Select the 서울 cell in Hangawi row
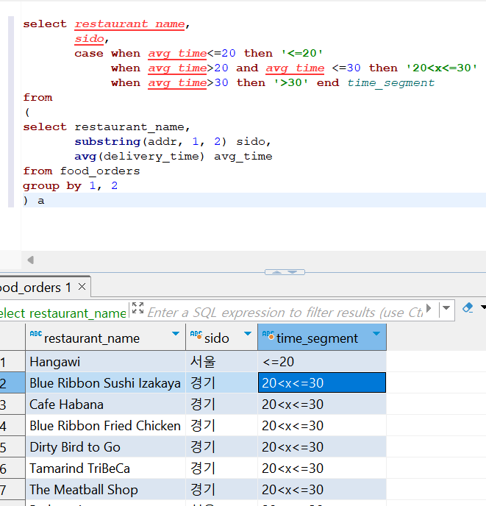The width and height of the screenshot is (486, 506). coord(222,362)
